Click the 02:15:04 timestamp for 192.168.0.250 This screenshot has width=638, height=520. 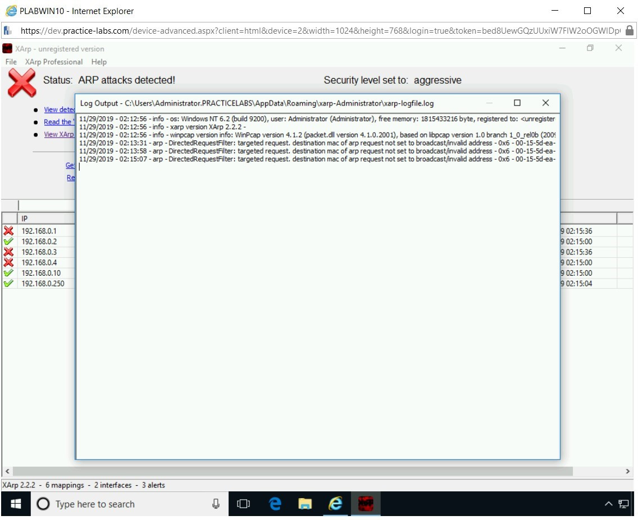coord(577,284)
